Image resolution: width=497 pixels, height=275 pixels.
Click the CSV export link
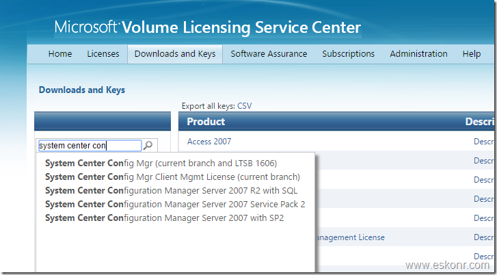[245, 106]
